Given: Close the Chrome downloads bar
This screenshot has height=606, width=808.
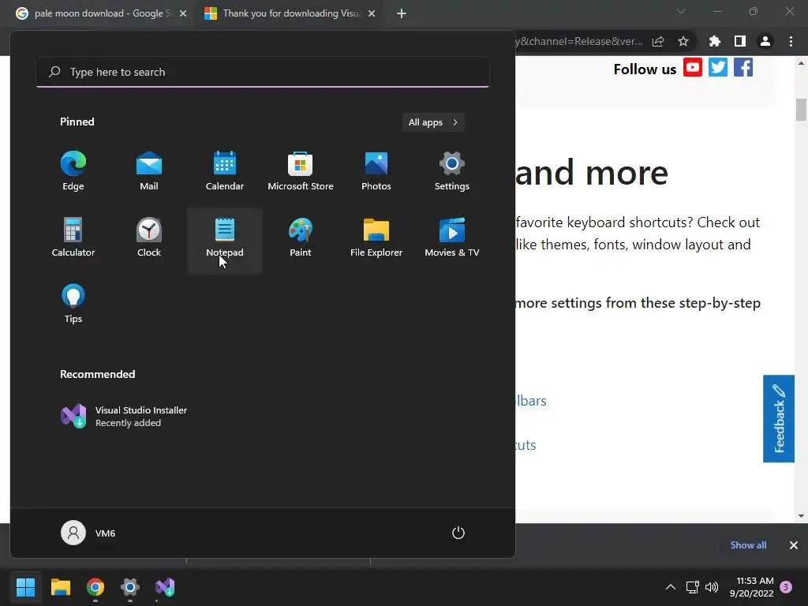Looking at the screenshot, I should (x=794, y=545).
